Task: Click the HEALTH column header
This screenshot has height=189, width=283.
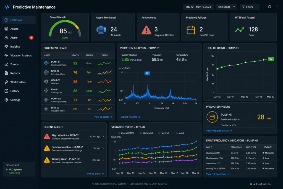Action: tap(75, 55)
